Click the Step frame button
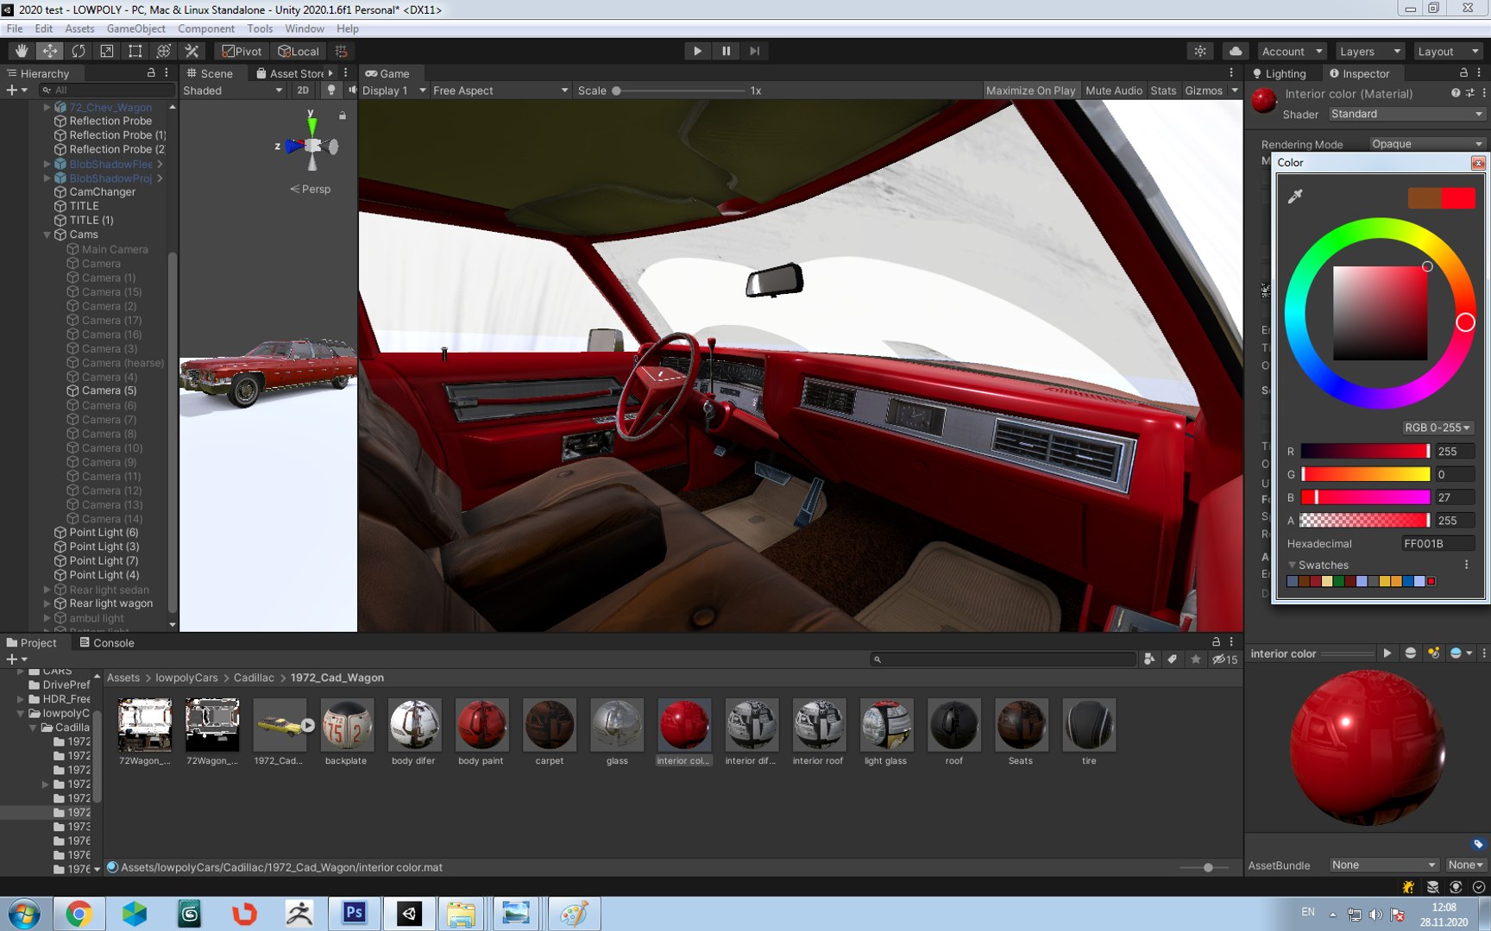This screenshot has height=931, width=1491. (x=755, y=51)
